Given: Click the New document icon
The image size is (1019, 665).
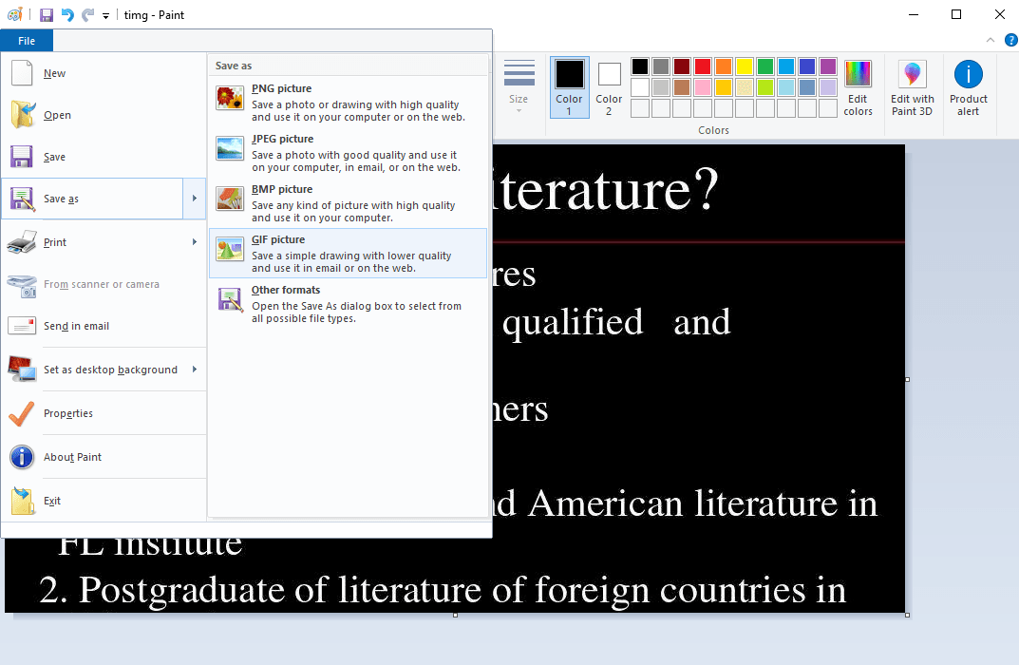Looking at the screenshot, I should 22,73.
